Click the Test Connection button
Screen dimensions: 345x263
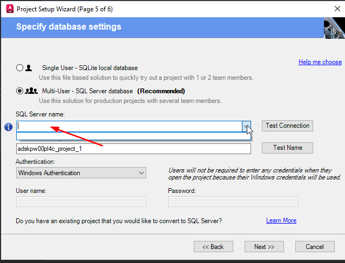[287, 126]
